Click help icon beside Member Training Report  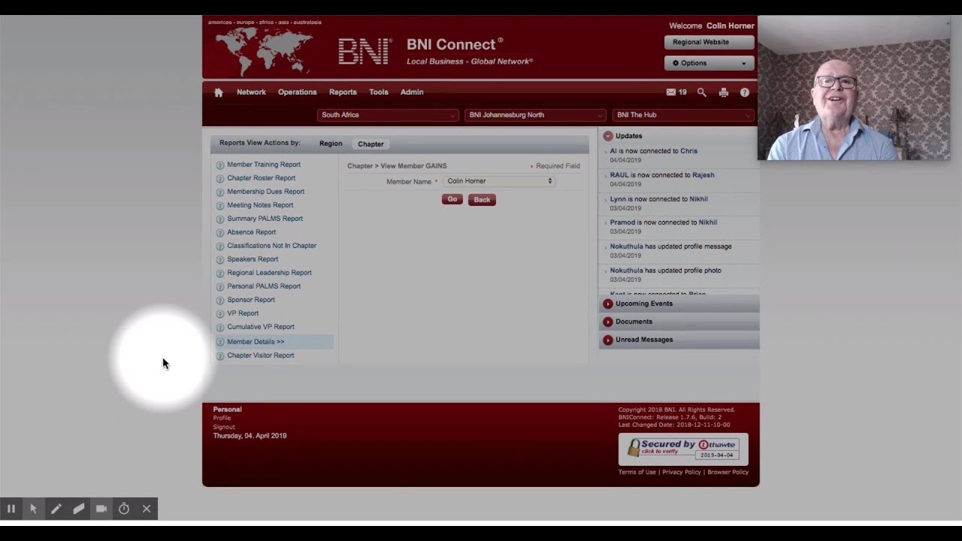coord(220,165)
